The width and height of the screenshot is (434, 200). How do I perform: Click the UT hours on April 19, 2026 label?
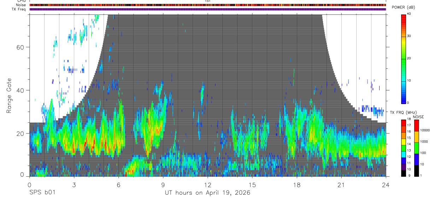207,193
